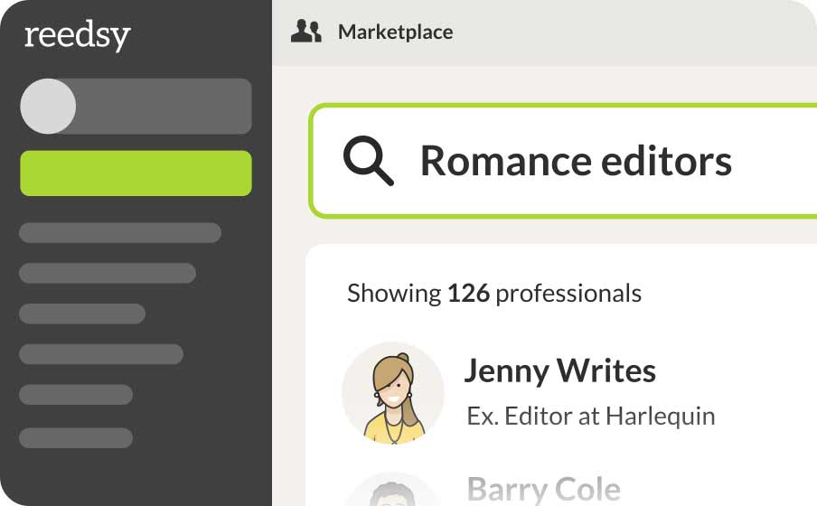Click the 'Showing 126 professionals' text
817x506 pixels.
(x=493, y=293)
